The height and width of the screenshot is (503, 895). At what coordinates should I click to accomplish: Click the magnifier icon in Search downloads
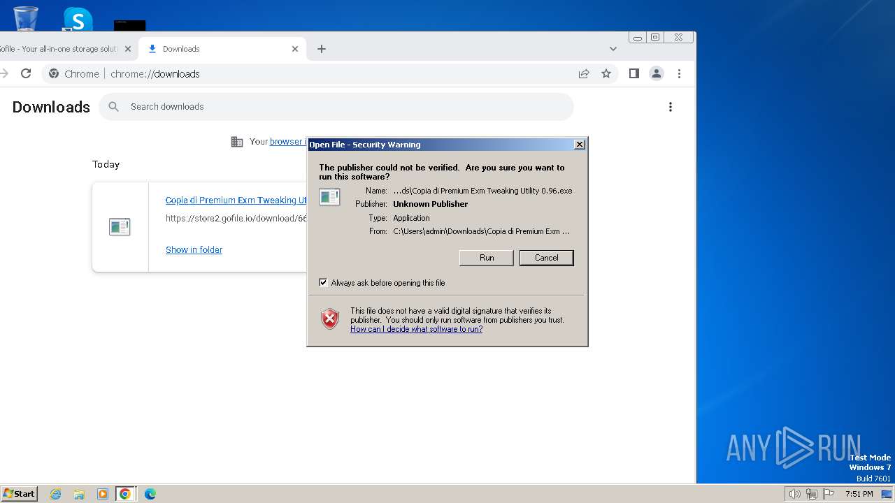tap(114, 107)
